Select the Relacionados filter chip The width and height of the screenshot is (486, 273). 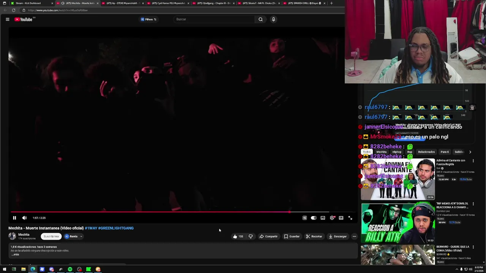426,152
